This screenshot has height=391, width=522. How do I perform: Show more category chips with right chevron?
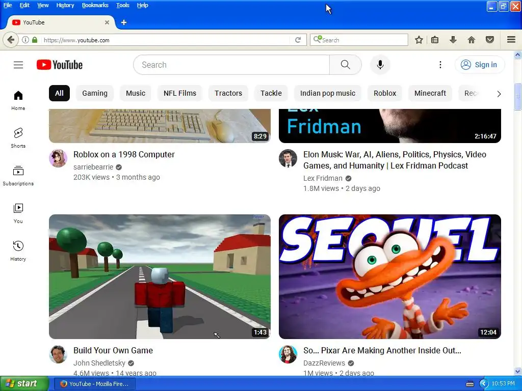point(499,94)
